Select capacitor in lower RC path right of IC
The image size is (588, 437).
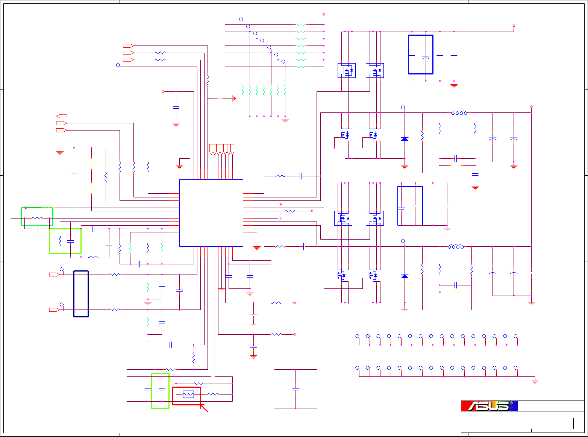pos(304,246)
